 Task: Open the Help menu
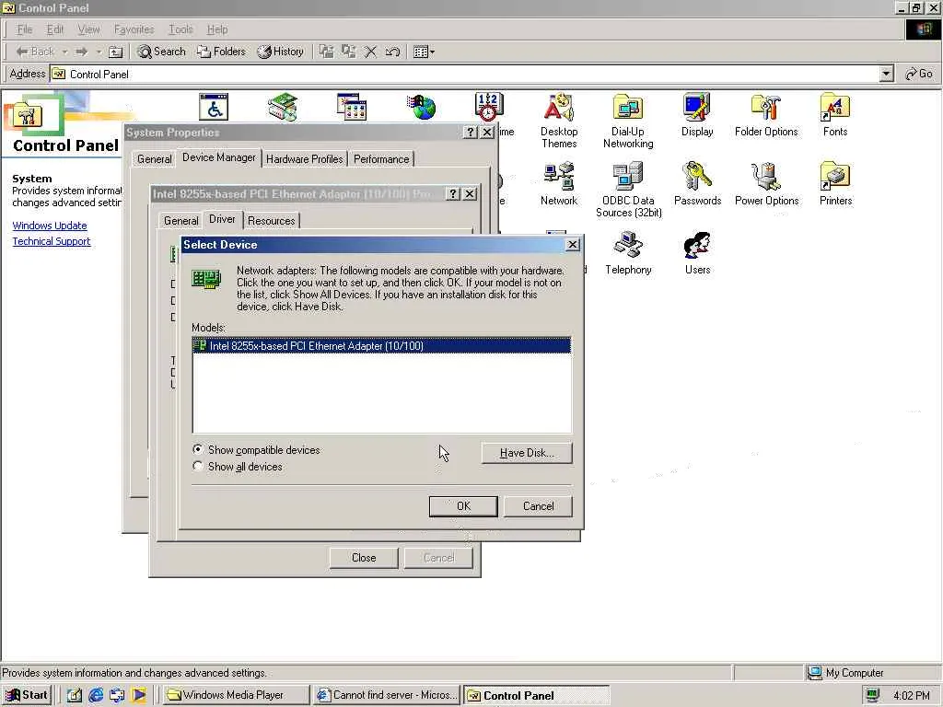(217, 29)
